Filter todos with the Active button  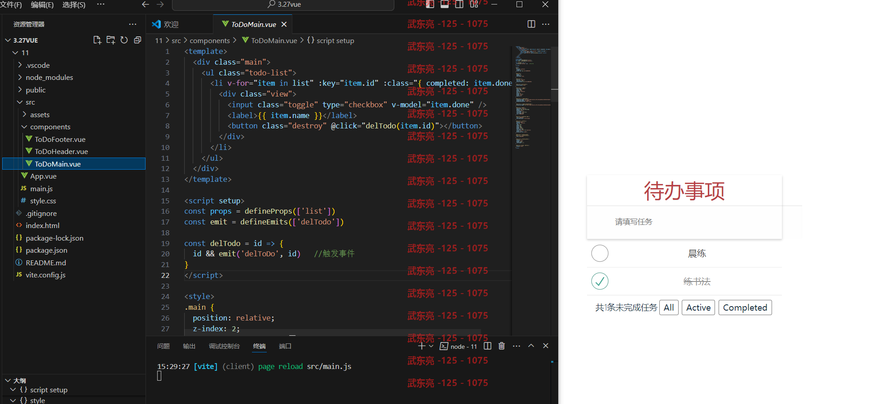point(698,307)
